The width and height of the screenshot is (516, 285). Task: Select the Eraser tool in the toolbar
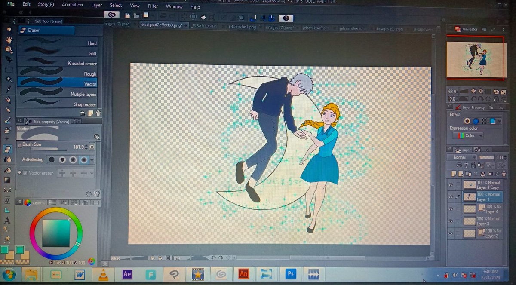click(x=8, y=149)
